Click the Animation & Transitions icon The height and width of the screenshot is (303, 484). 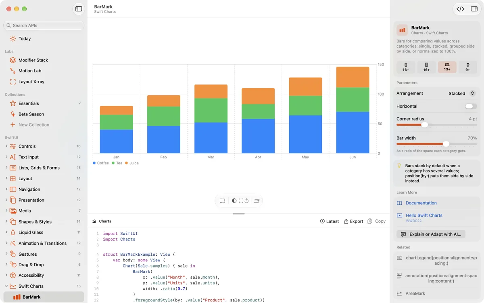(x=13, y=243)
